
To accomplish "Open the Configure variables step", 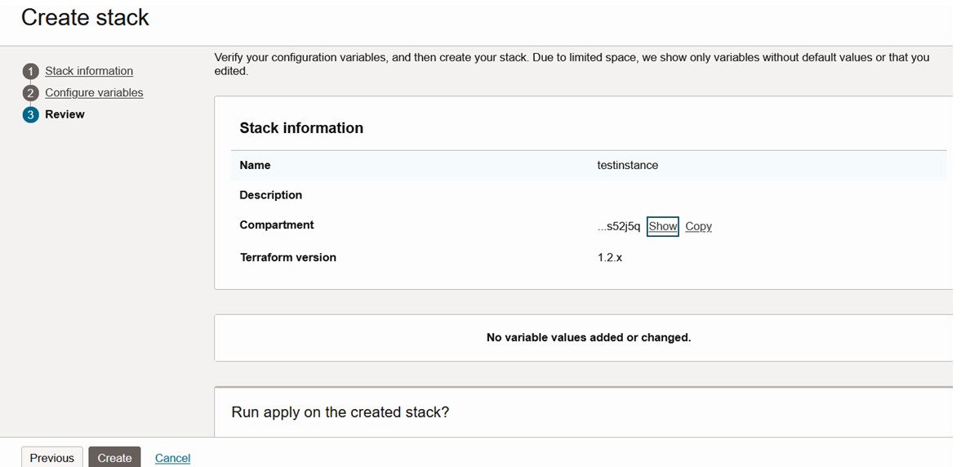I will click(94, 92).
